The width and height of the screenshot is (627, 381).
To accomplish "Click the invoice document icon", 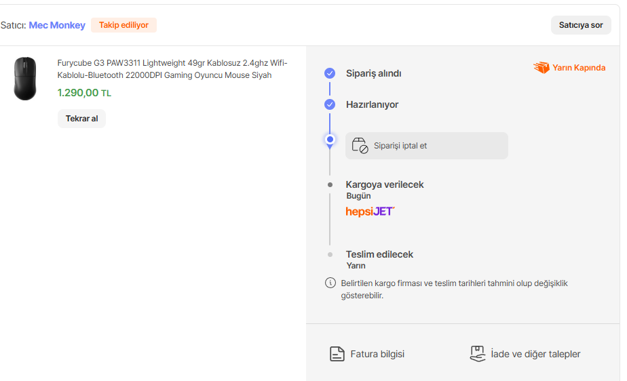I will coord(337,355).
